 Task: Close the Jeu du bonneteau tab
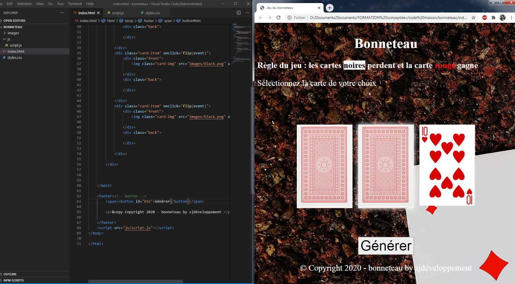319,8
